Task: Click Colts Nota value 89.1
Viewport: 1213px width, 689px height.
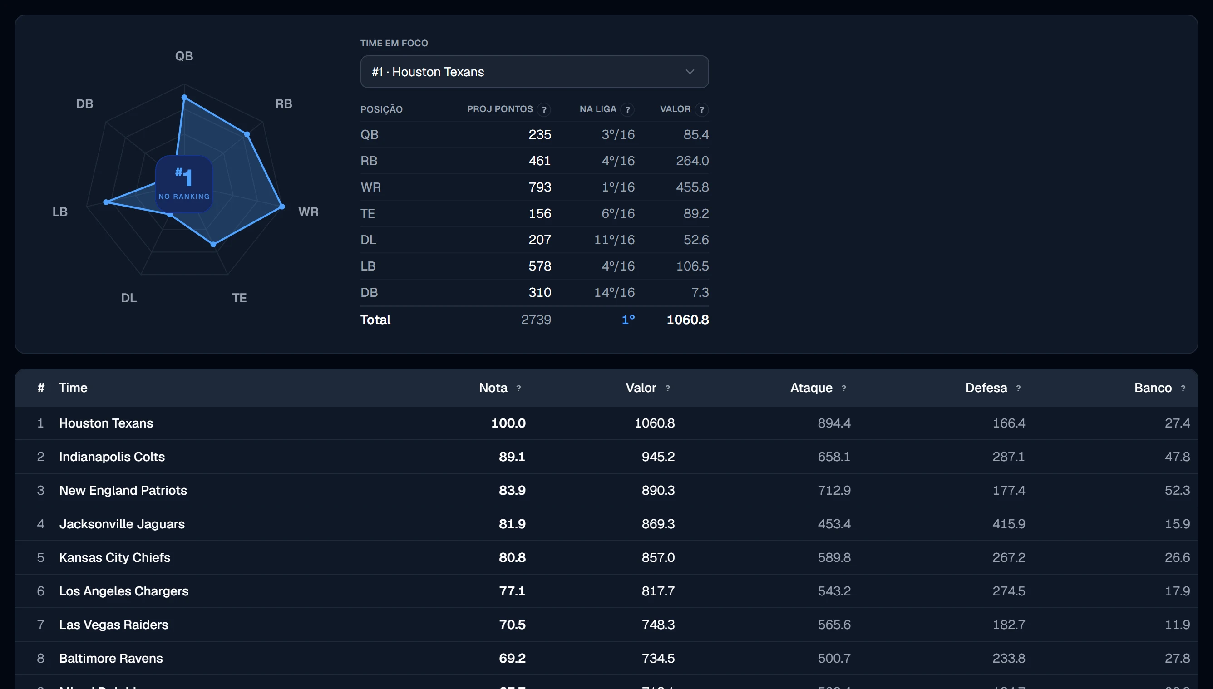Action: click(512, 457)
